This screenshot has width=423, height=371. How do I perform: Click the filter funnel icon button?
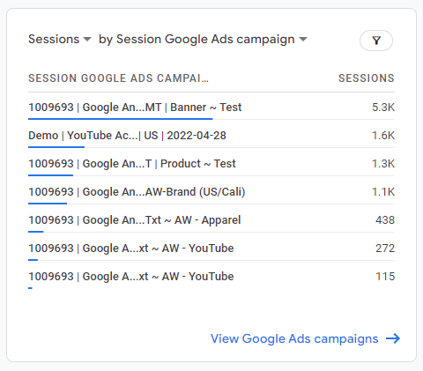376,41
